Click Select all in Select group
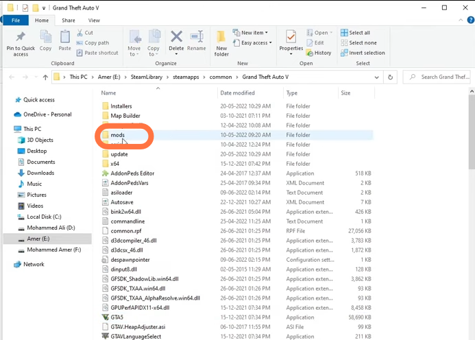 (355, 32)
